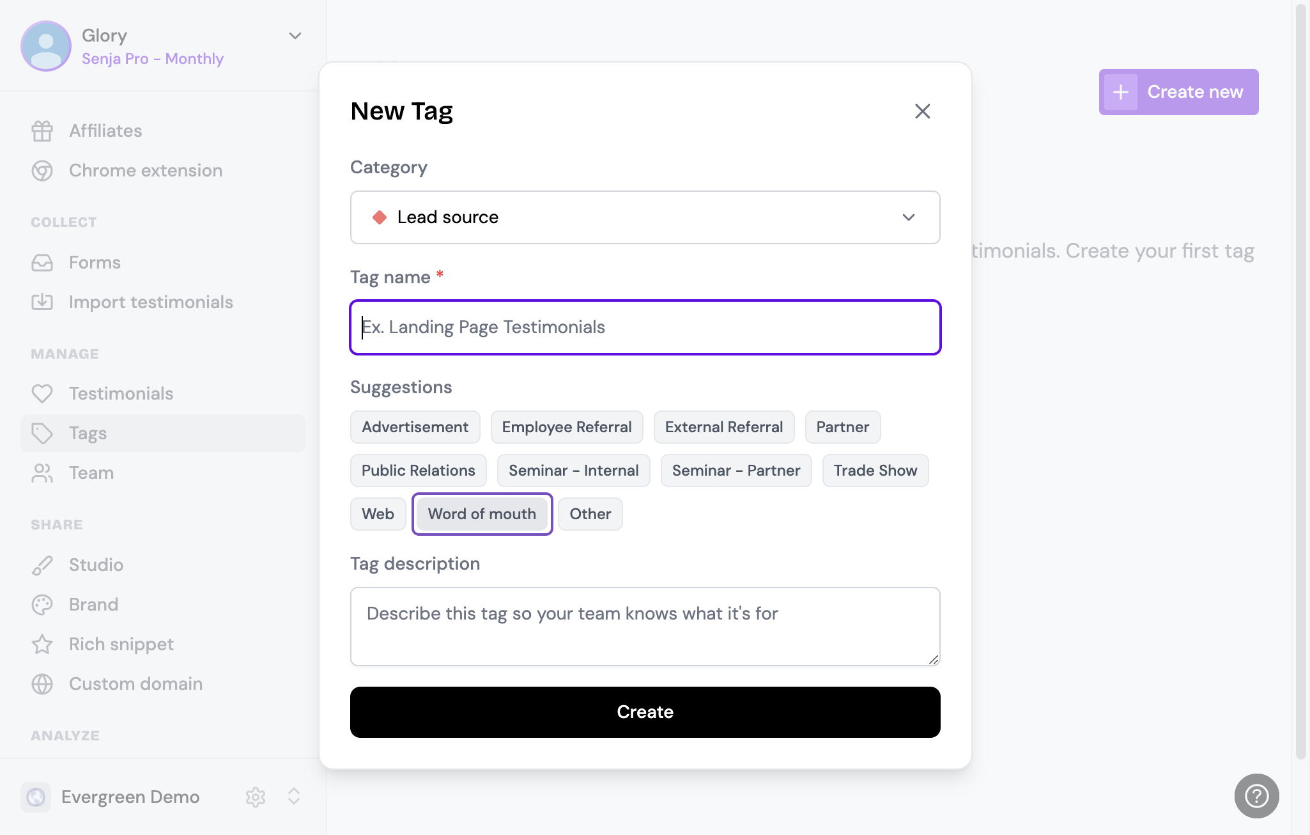The height and width of the screenshot is (835, 1310).
Task: Open the Studio brush icon
Action: click(42, 565)
